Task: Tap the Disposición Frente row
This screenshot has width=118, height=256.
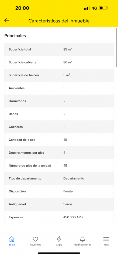Action: point(59,191)
